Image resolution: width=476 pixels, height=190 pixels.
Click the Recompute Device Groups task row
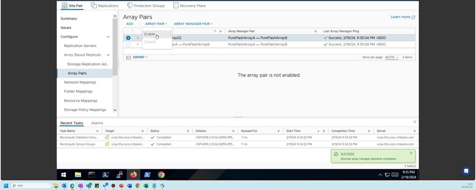pos(237,144)
